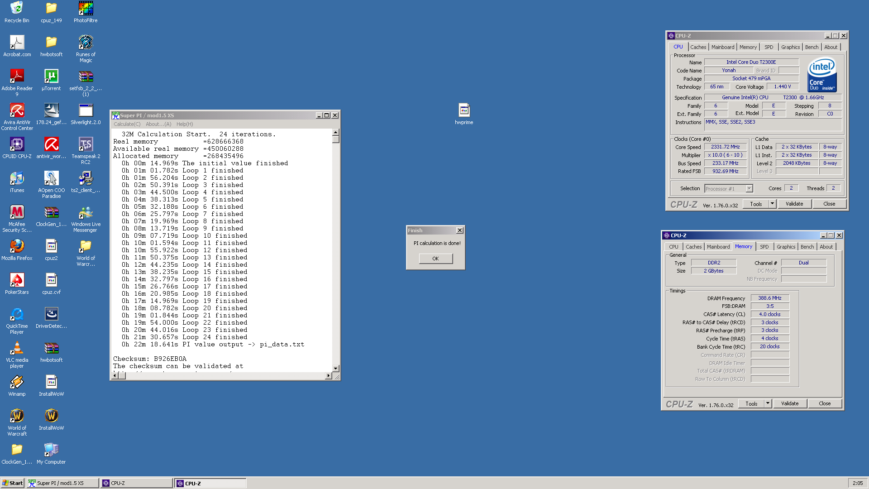The image size is (869, 489).
Task: Open About tab in bottom CPU-Z window
Action: 826,247
